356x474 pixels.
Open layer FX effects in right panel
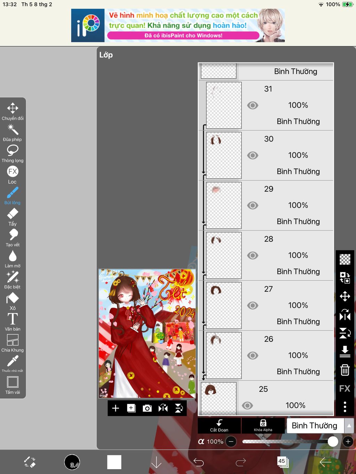(x=345, y=389)
